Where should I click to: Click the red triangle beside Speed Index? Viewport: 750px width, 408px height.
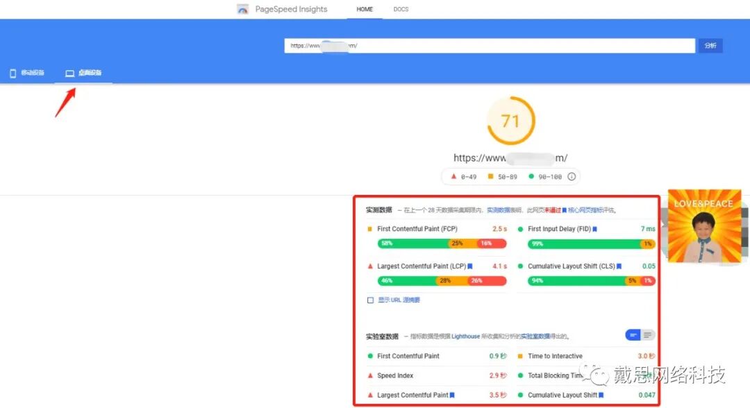[370, 375]
